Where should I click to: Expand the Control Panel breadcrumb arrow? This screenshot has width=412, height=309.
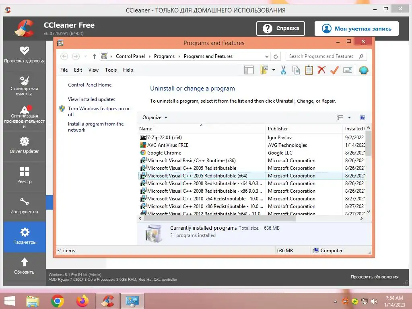coord(150,56)
